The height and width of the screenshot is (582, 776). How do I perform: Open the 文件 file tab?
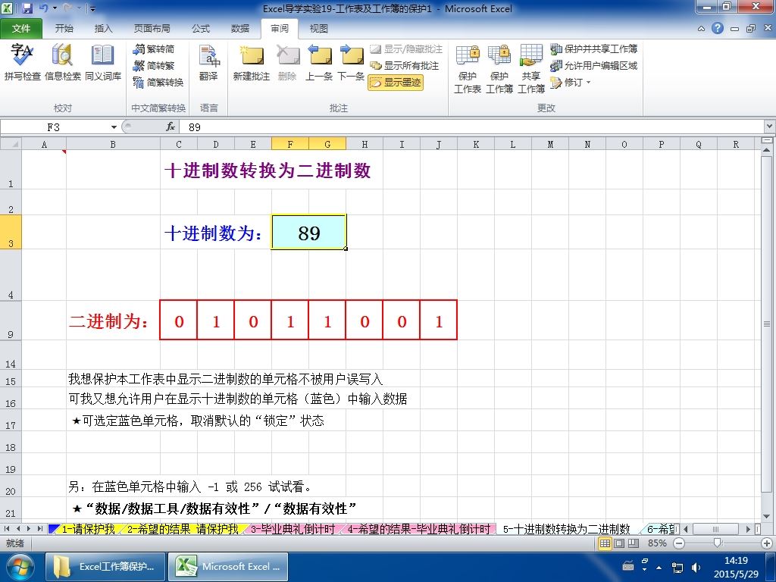[x=20, y=29]
